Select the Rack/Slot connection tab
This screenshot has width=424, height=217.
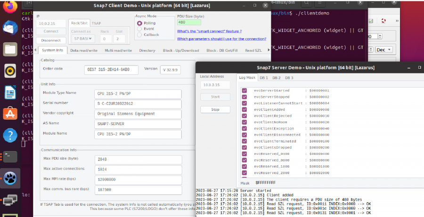79,23
